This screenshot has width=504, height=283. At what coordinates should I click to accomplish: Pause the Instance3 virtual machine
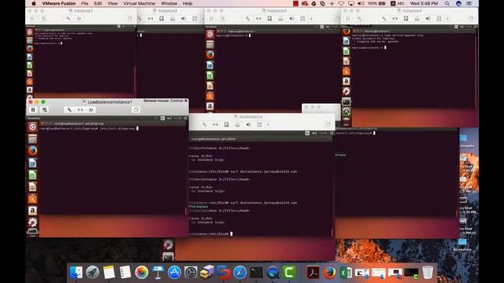(x=211, y=19)
